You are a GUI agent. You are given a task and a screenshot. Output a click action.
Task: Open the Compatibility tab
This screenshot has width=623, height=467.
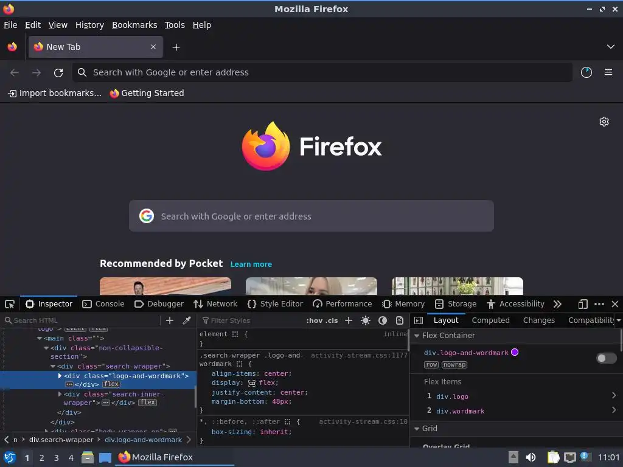click(591, 320)
